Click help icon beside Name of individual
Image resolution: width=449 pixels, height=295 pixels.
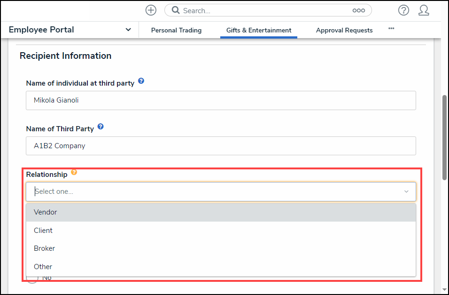pos(141,81)
